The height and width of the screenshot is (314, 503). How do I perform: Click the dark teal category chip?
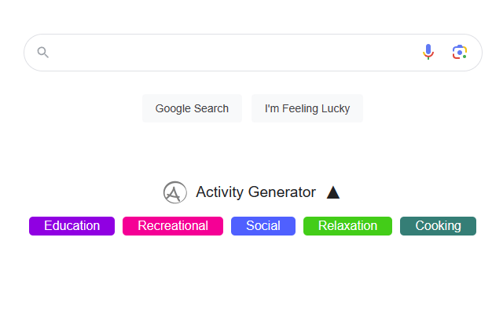coord(438,226)
